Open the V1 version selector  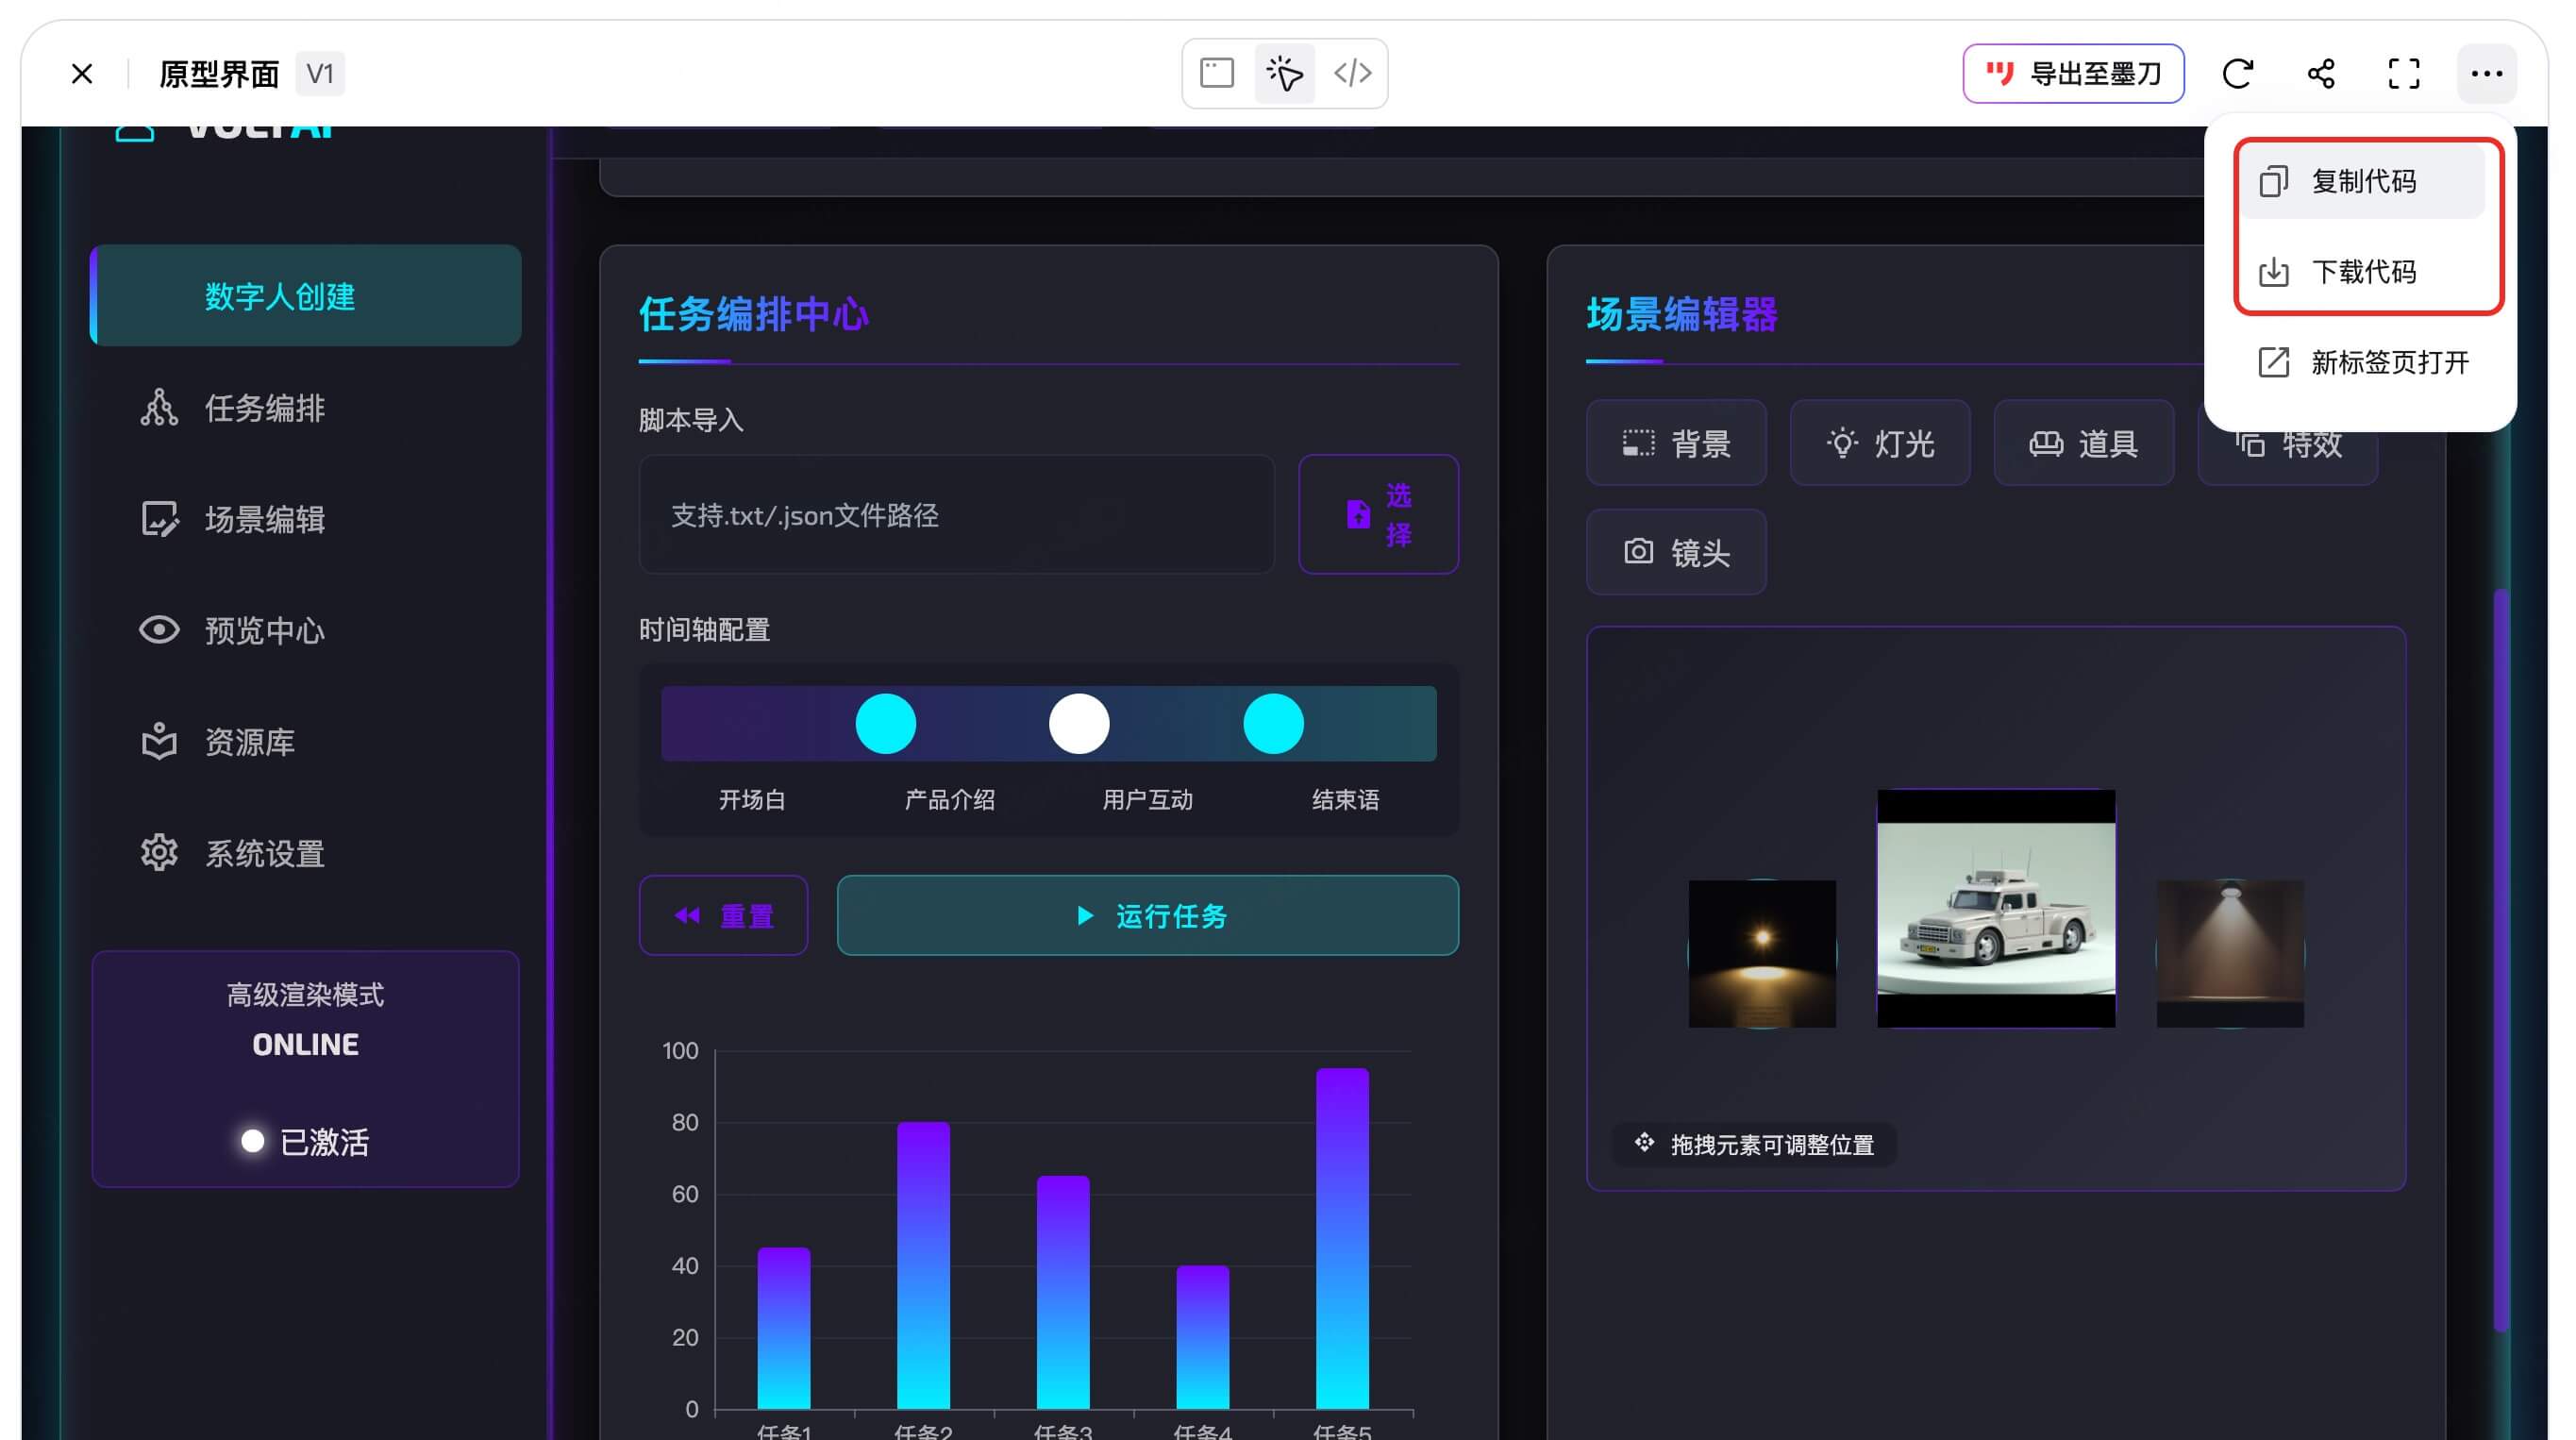pyautogui.click(x=320, y=73)
